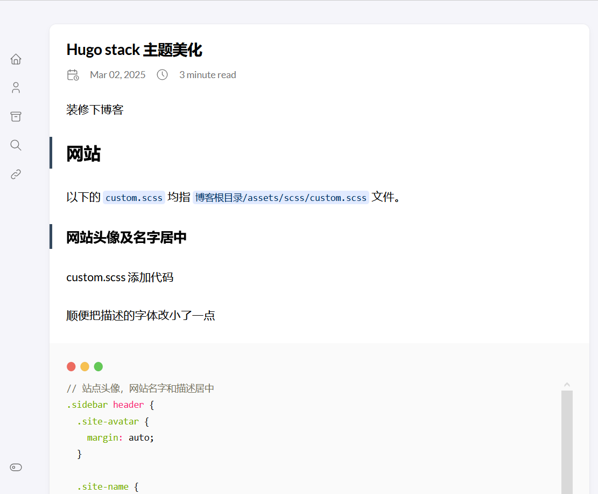Open the article title Hugo stack 主题美化
The image size is (598, 494).
click(x=134, y=50)
